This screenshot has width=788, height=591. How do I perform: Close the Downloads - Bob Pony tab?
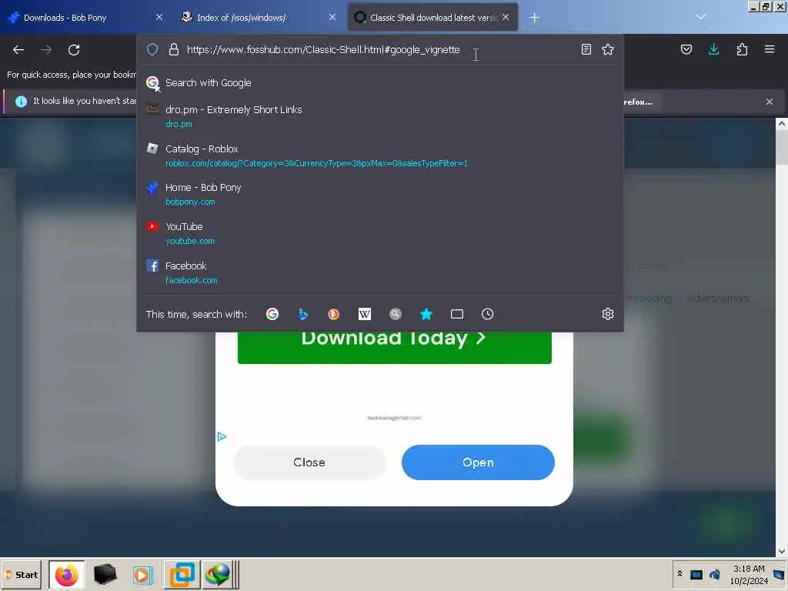159,18
